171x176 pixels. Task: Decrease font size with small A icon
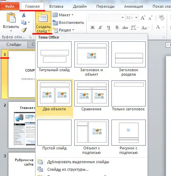[150, 18]
